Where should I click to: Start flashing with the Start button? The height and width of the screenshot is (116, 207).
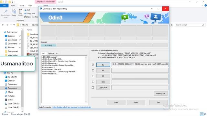tap(116, 102)
